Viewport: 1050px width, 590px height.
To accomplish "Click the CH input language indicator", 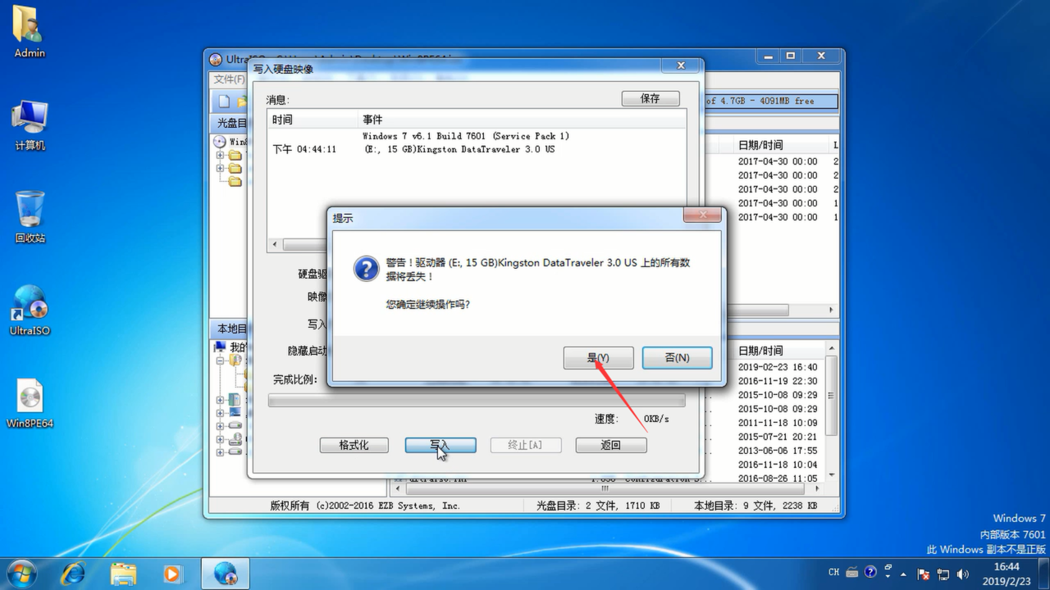I will 833,573.
